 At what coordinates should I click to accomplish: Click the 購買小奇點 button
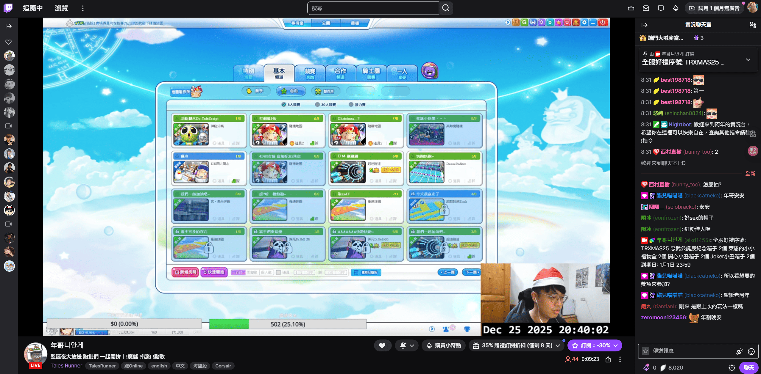point(443,345)
